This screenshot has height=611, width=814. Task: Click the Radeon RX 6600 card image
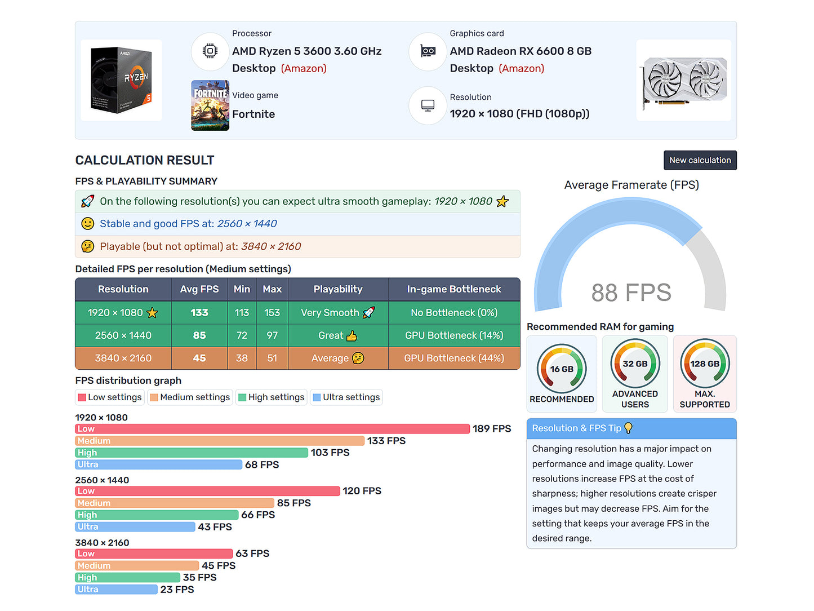[x=683, y=80]
